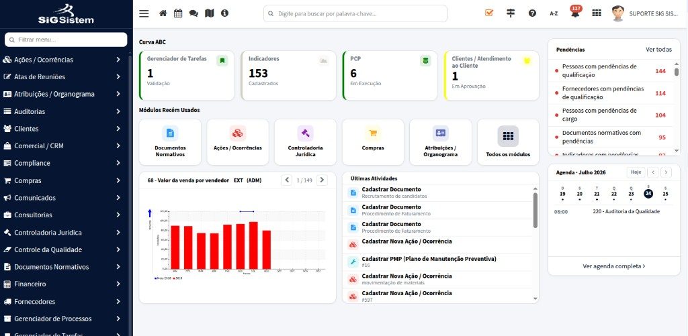Open the help question mark icon
Image resolution: width=688 pixels, height=336 pixels.
point(532,13)
